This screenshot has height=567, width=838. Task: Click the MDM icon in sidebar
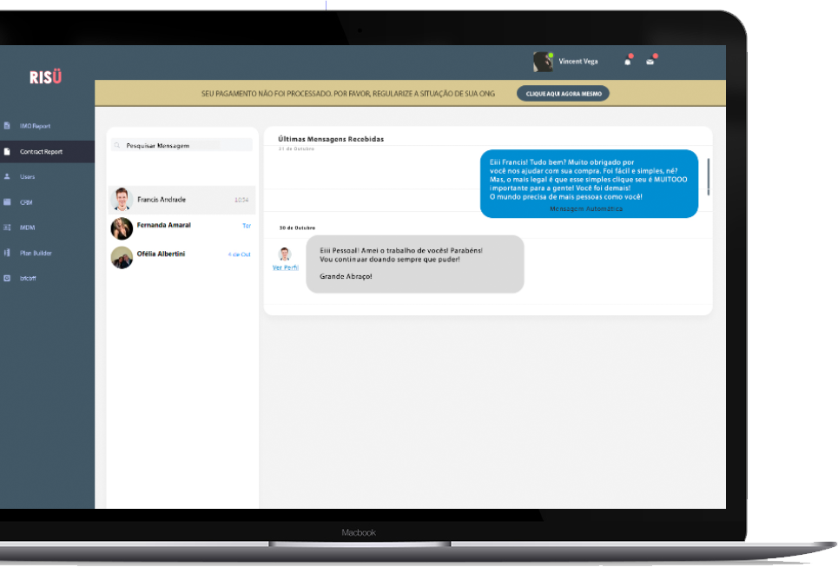click(7, 227)
